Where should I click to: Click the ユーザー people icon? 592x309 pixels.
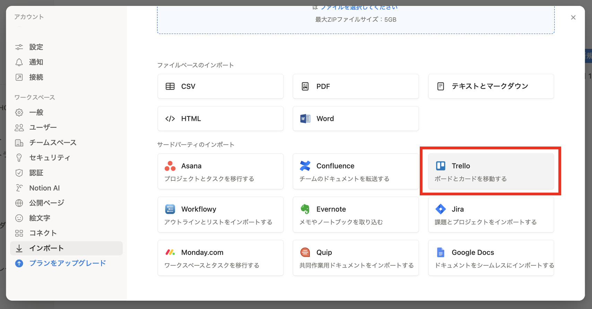pyautogui.click(x=19, y=127)
